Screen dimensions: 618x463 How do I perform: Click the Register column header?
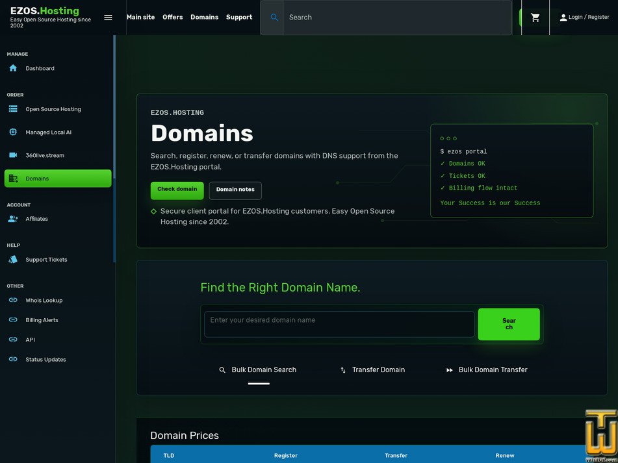[286, 455]
